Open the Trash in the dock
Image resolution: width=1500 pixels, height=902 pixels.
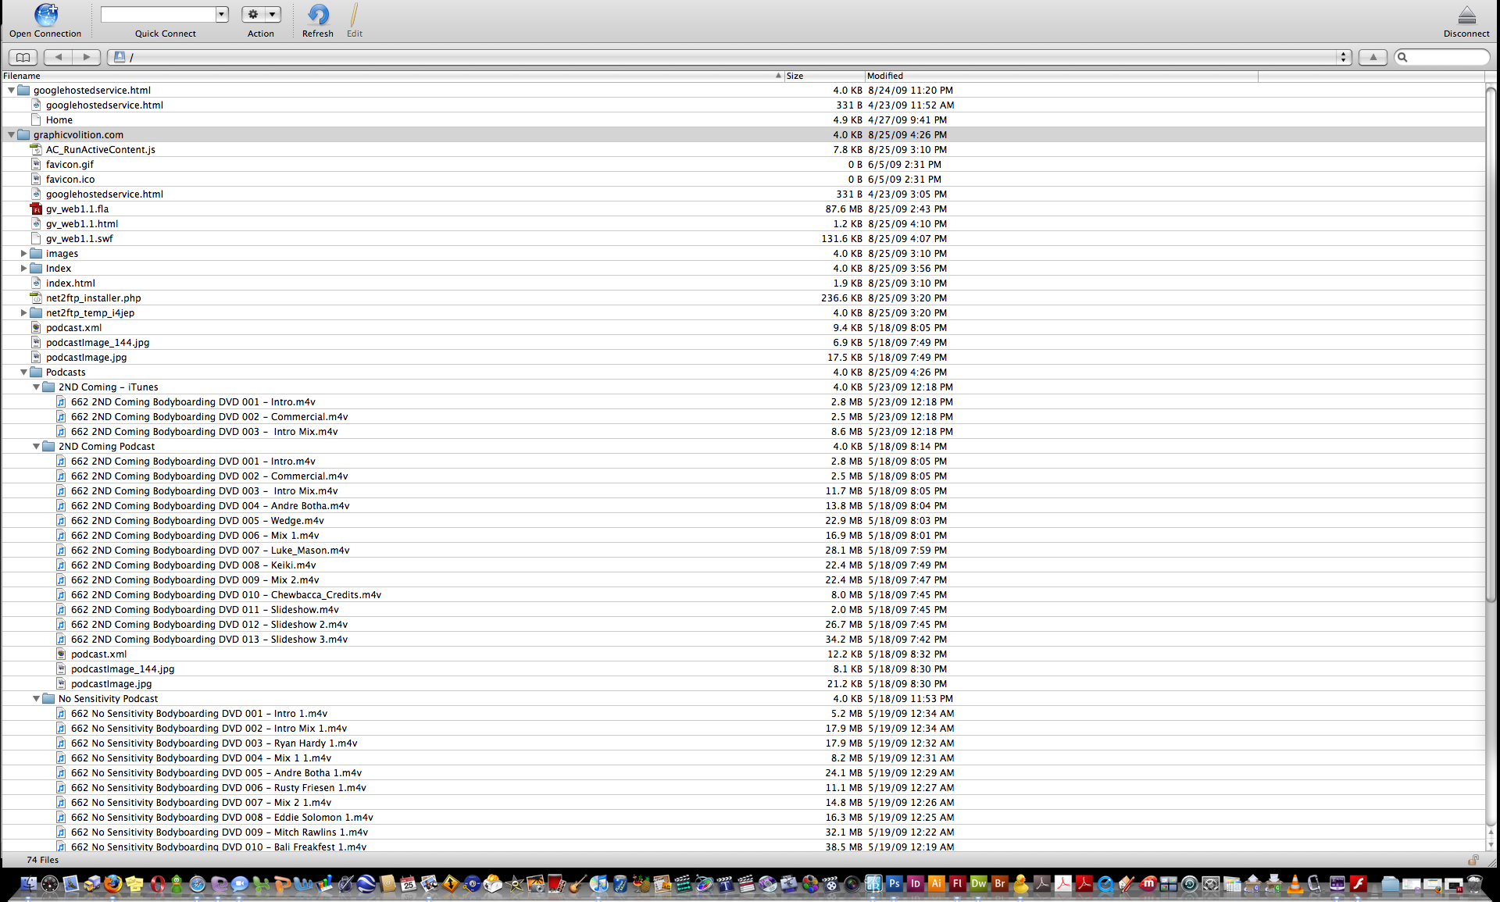click(x=1474, y=884)
